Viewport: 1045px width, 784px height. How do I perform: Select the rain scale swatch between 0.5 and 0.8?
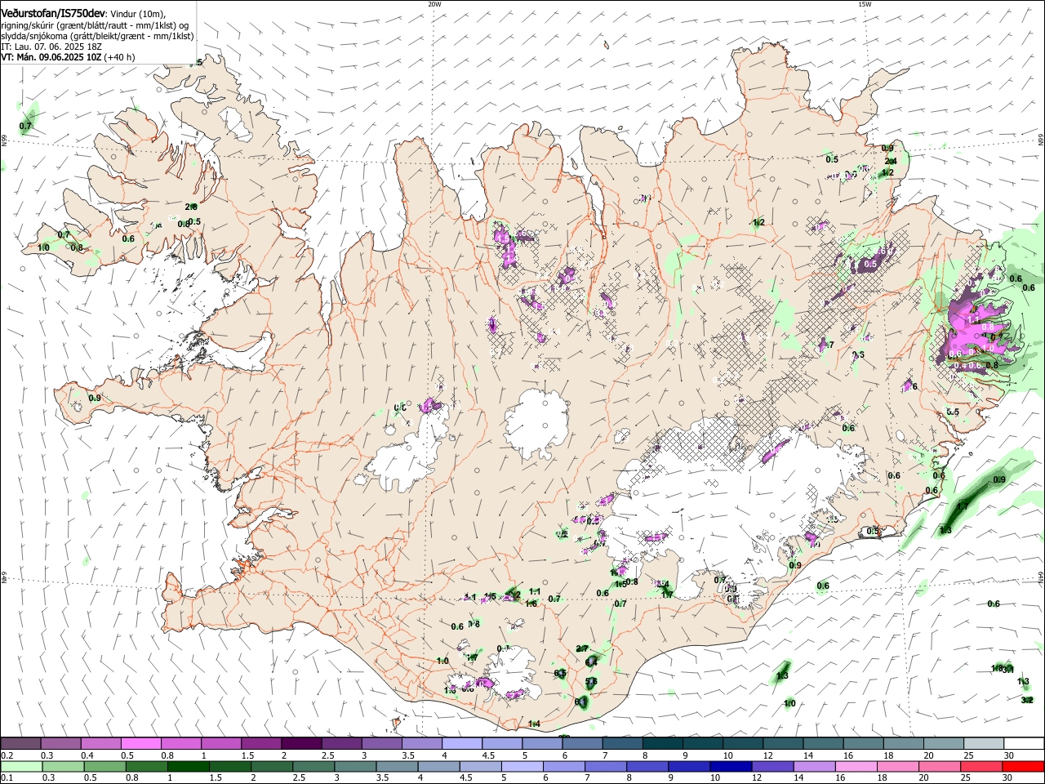click(x=104, y=766)
